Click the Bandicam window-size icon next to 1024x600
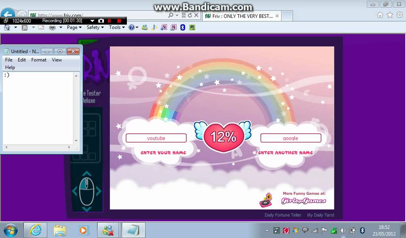 point(6,21)
